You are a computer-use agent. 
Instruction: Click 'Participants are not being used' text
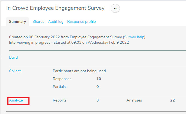[79, 71]
